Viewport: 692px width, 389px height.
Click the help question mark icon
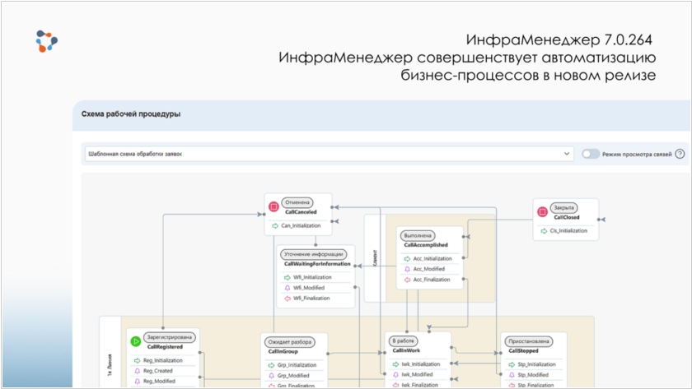tap(680, 154)
